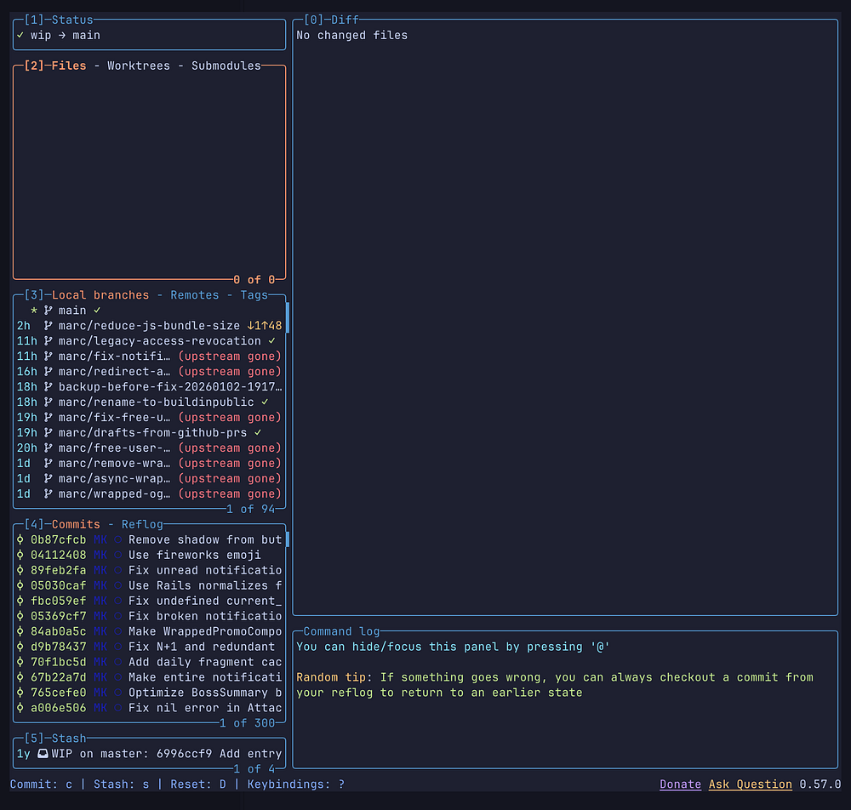Click the Keybindings option in bottom bar

point(295,784)
